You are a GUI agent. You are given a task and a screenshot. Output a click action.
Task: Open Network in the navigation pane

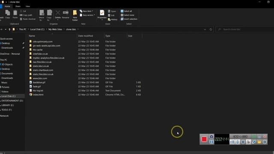tap(4, 116)
